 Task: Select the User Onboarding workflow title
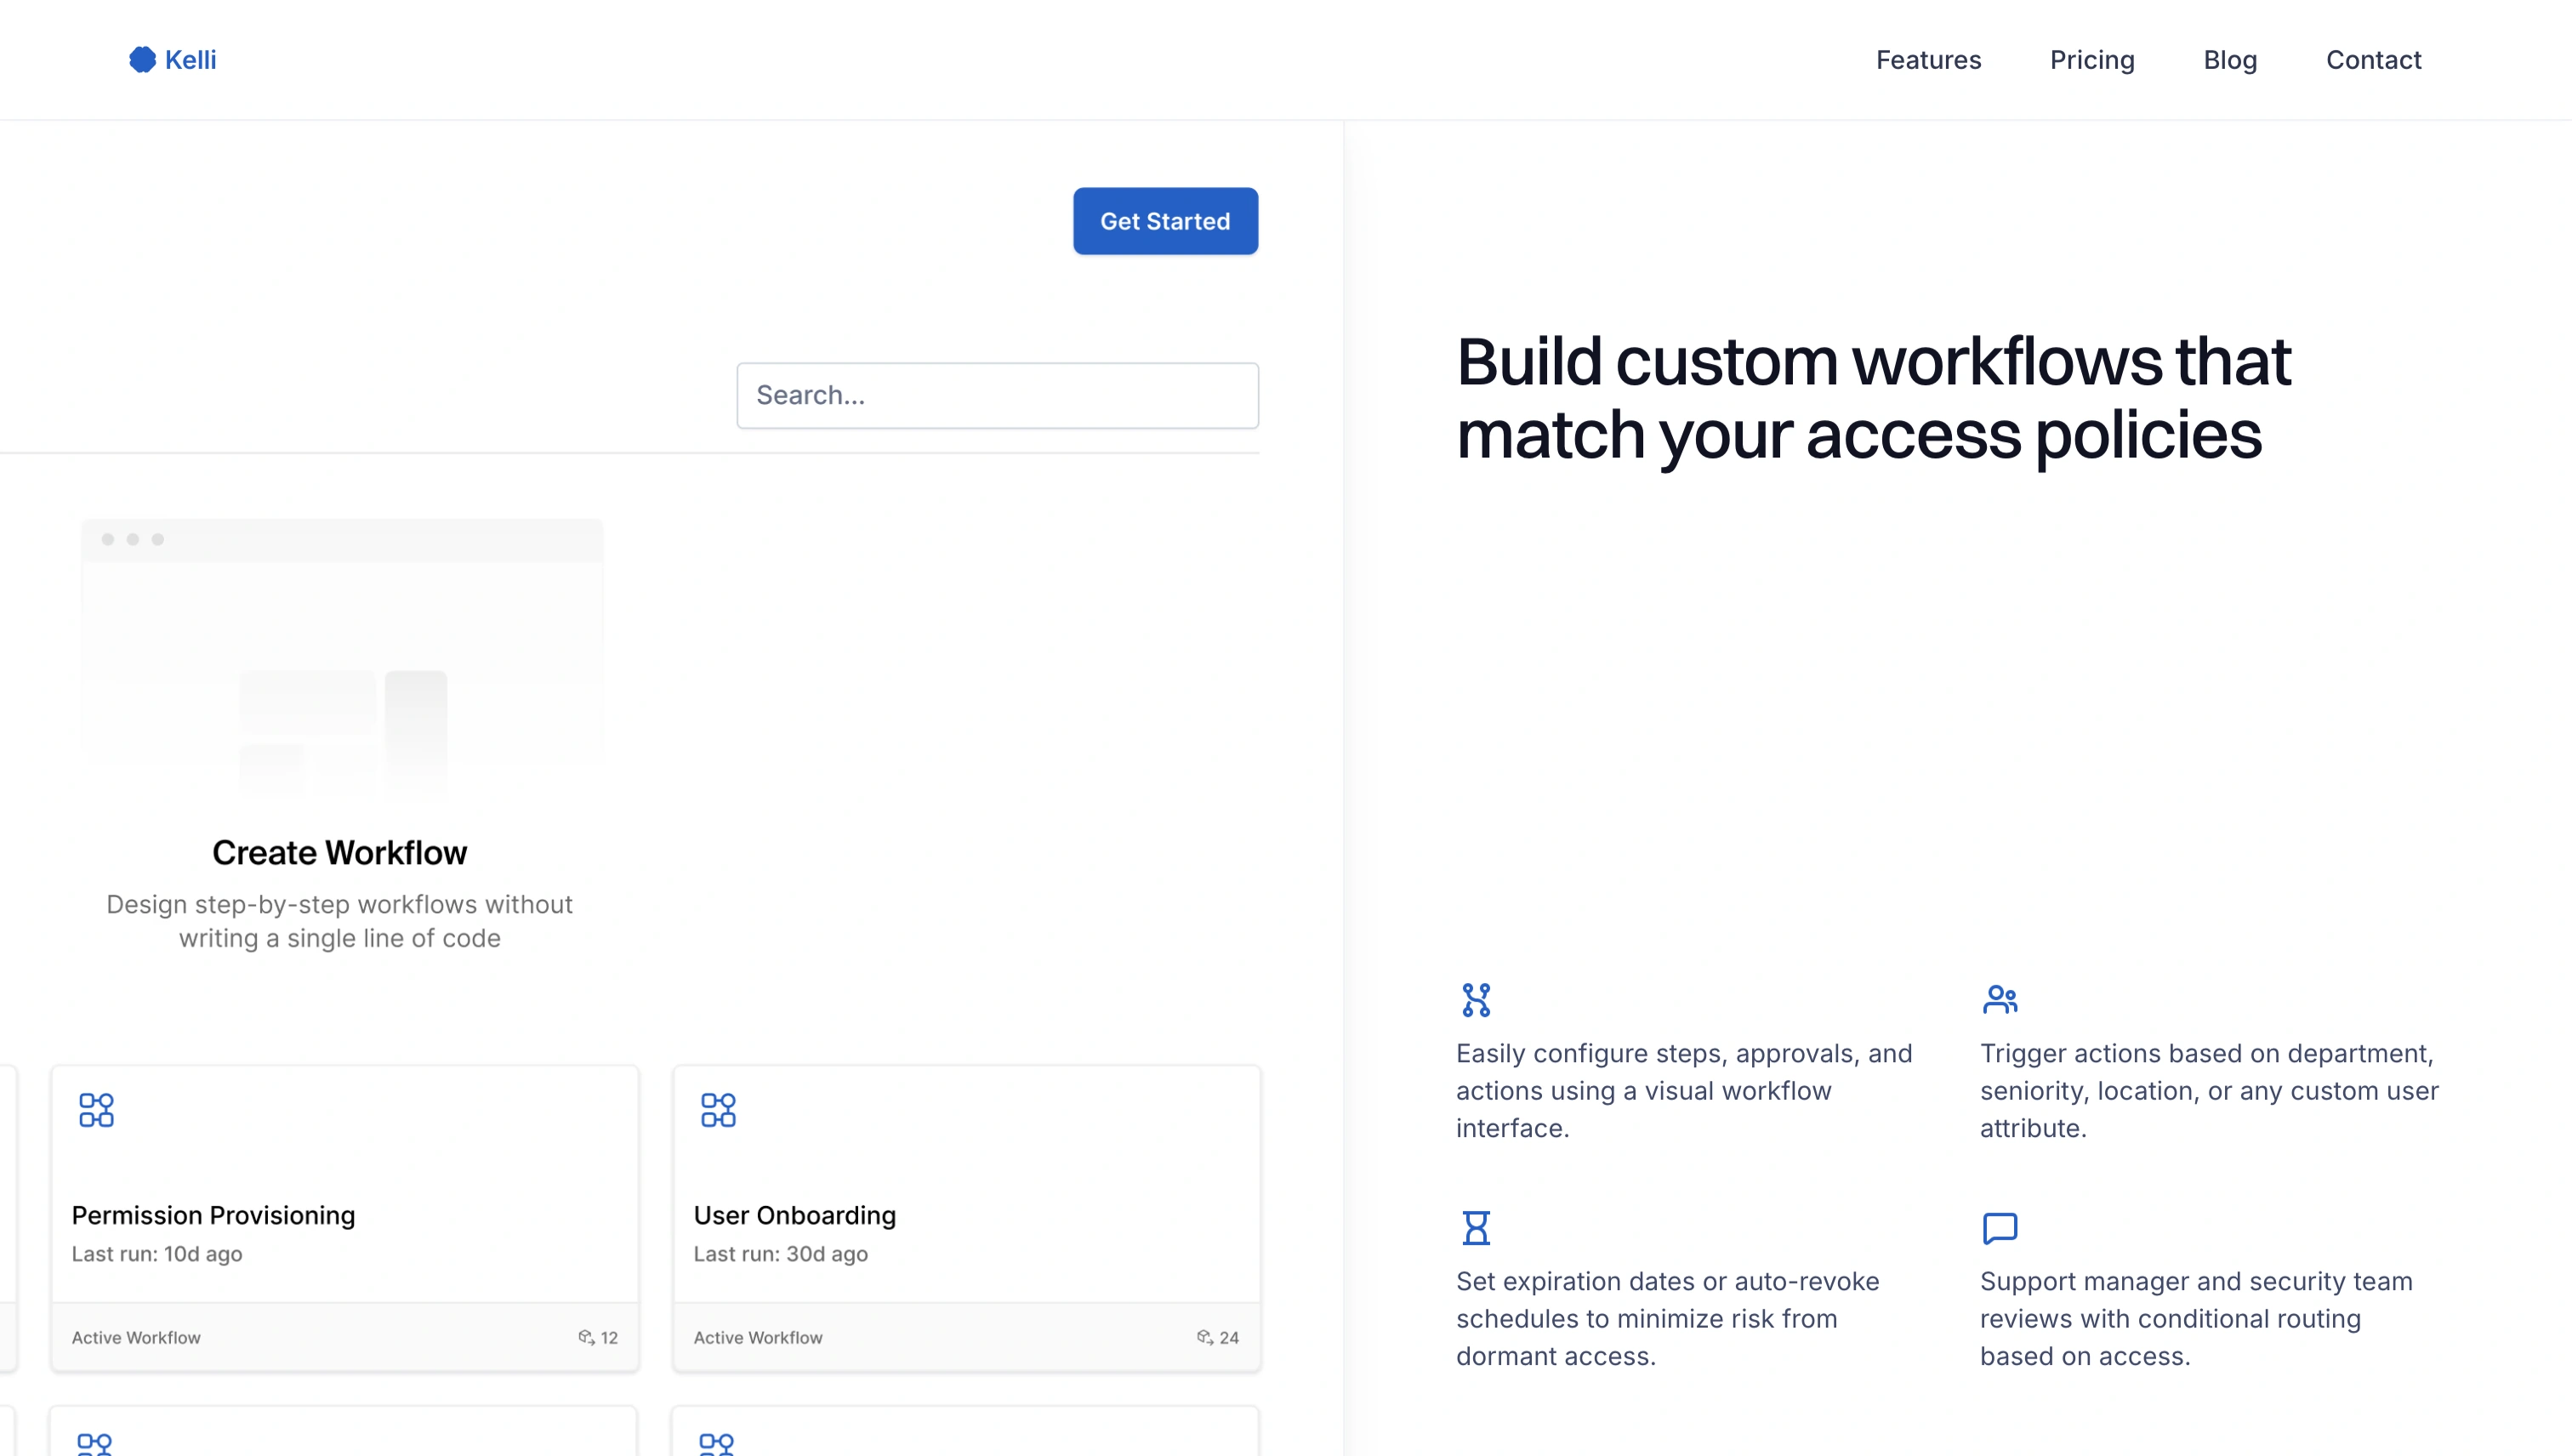coord(794,1215)
